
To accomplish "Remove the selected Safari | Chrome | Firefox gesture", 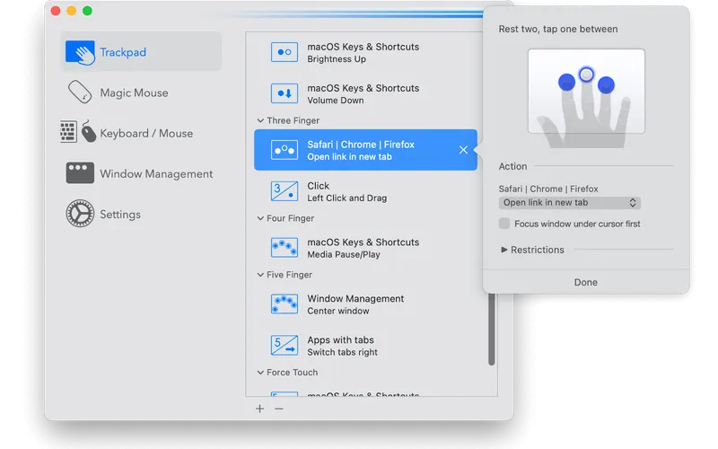I will point(463,150).
